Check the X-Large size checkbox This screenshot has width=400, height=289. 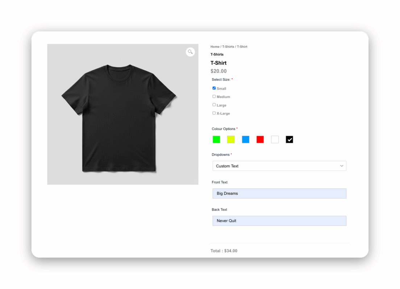point(214,113)
